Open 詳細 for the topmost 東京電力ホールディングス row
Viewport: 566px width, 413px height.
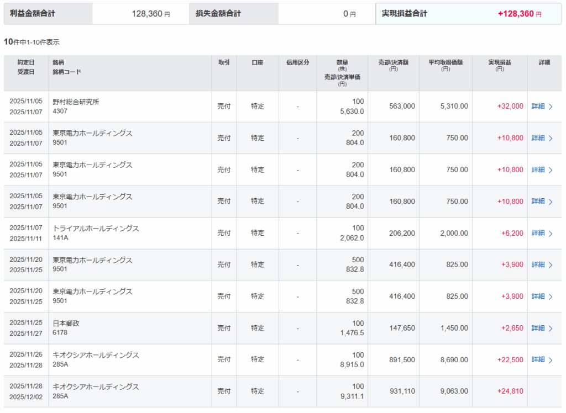coord(538,138)
